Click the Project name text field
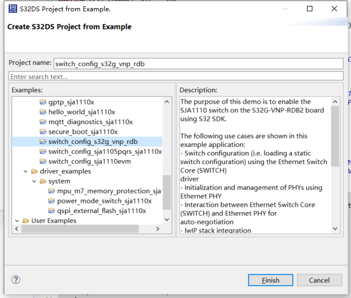 (x=198, y=63)
